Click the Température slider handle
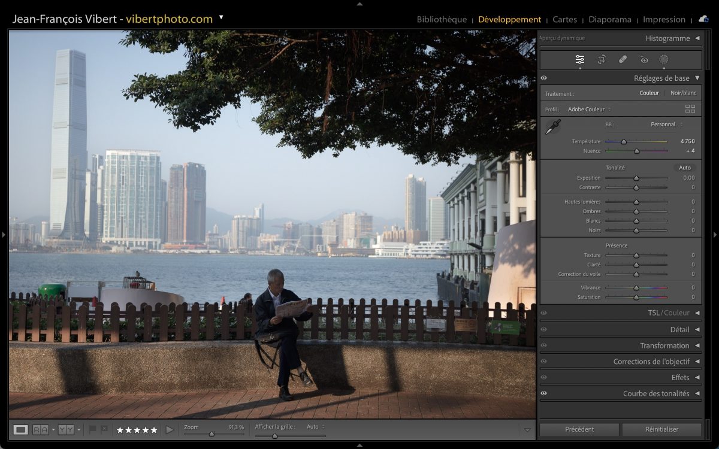 tap(624, 142)
